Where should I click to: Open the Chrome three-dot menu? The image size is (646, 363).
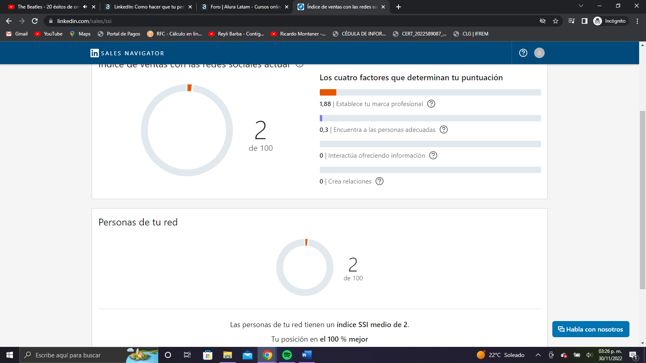pyautogui.click(x=637, y=21)
